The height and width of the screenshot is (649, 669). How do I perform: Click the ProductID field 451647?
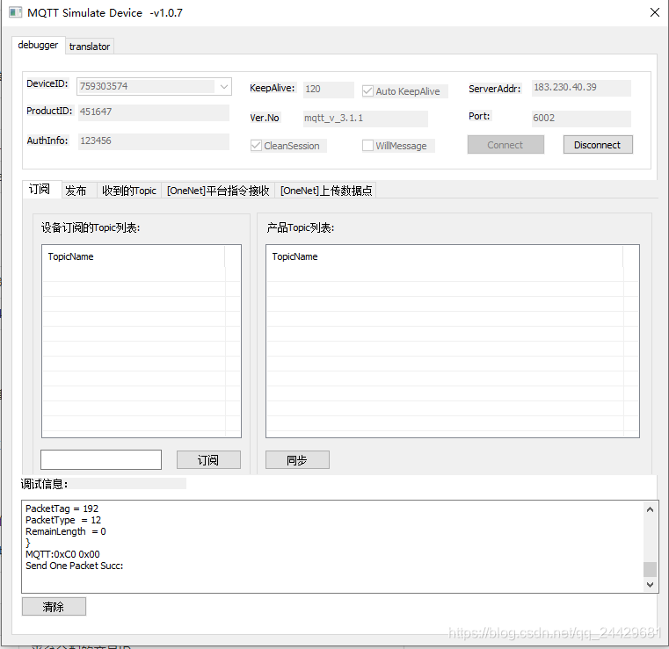(154, 112)
